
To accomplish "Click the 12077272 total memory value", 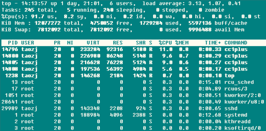I will click(x=48, y=23).
